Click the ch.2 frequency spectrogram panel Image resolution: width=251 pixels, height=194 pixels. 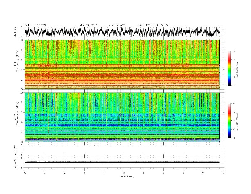pos(122,117)
